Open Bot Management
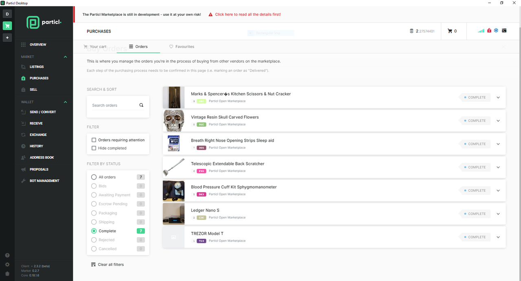 point(44,181)
